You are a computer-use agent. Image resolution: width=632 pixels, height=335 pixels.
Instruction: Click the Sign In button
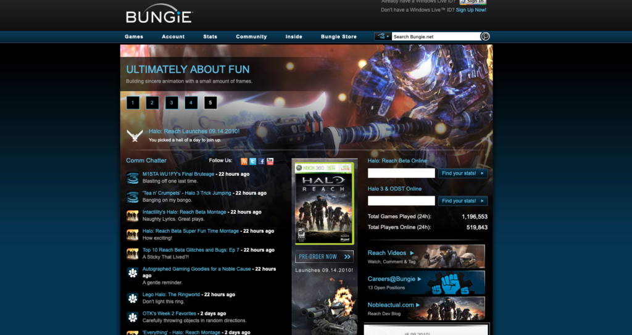point(473,2)
